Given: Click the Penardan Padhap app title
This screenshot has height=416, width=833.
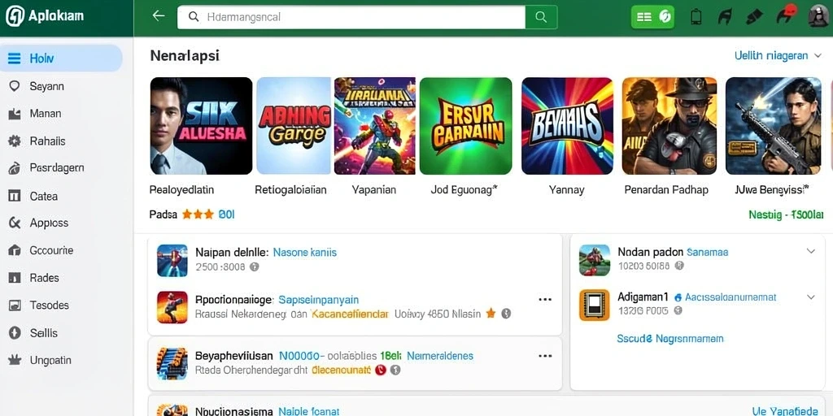Looking at the screenshot, I should [666, 189].
